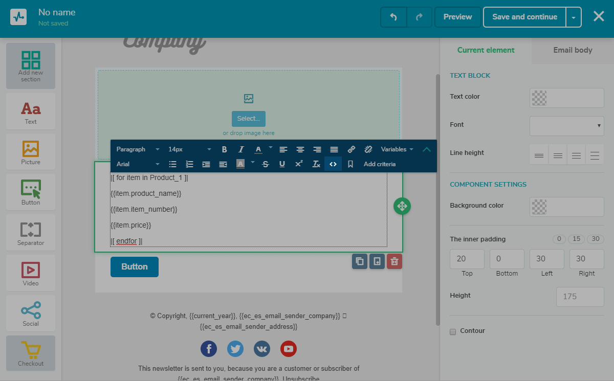Screen dimensions: 614x381
Task: Click Save and continue
Action: point(524,17)
